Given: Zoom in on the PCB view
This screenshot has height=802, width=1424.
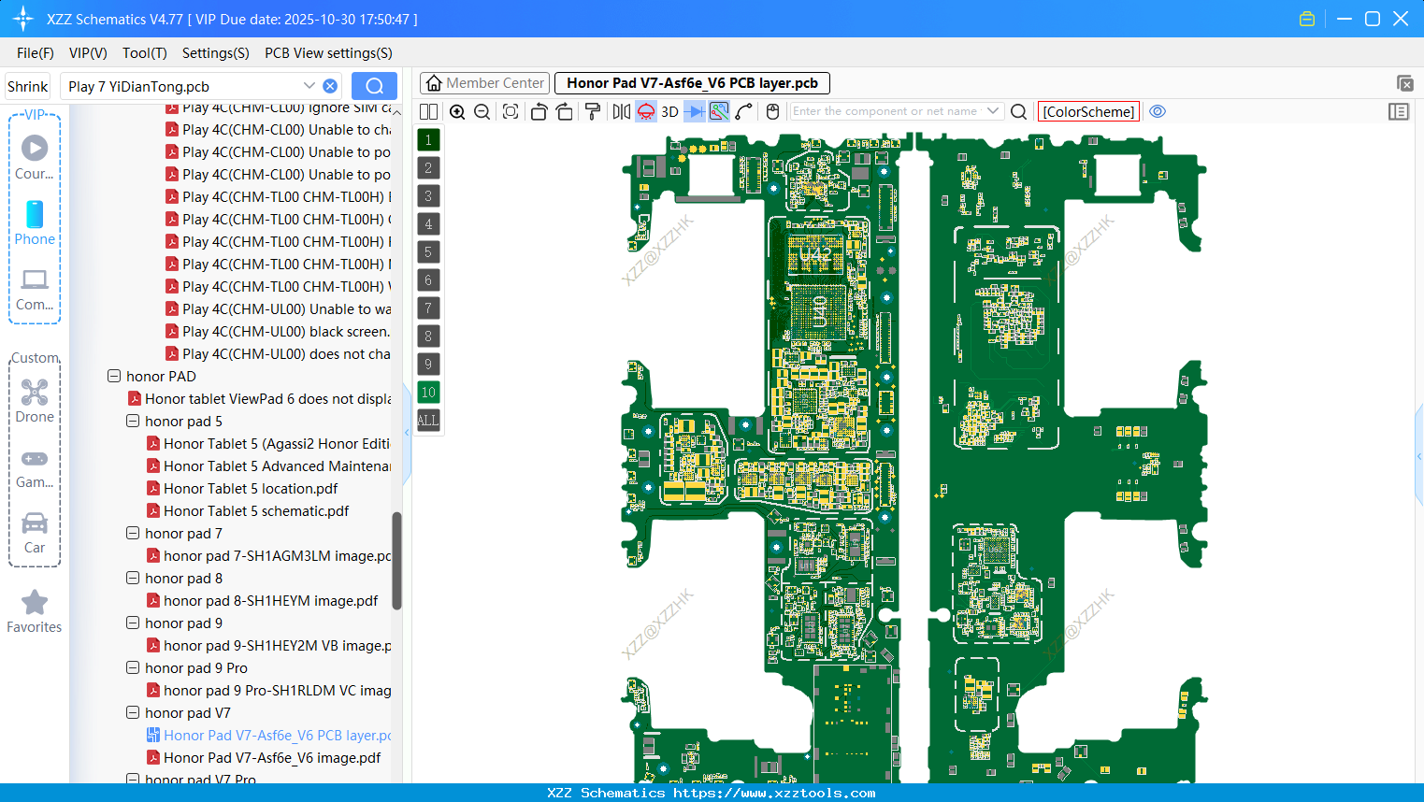Looking at the screenshot, I should [x=457, y=111].
